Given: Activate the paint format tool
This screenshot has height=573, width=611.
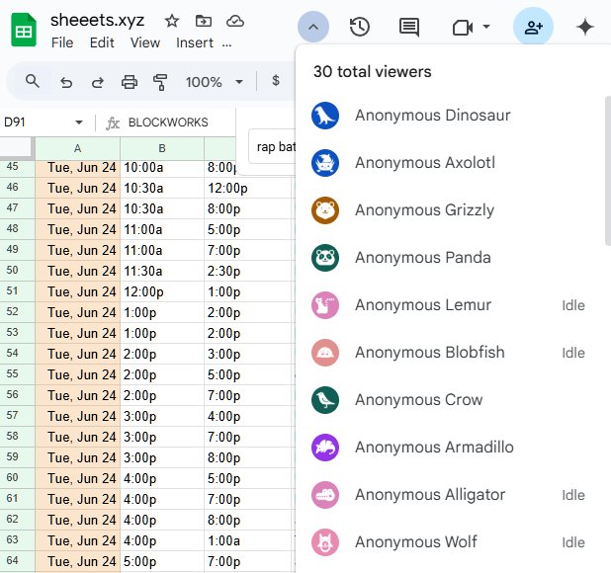Looking at the screenshot, I should pyautogui.click(x=160, y=82).
